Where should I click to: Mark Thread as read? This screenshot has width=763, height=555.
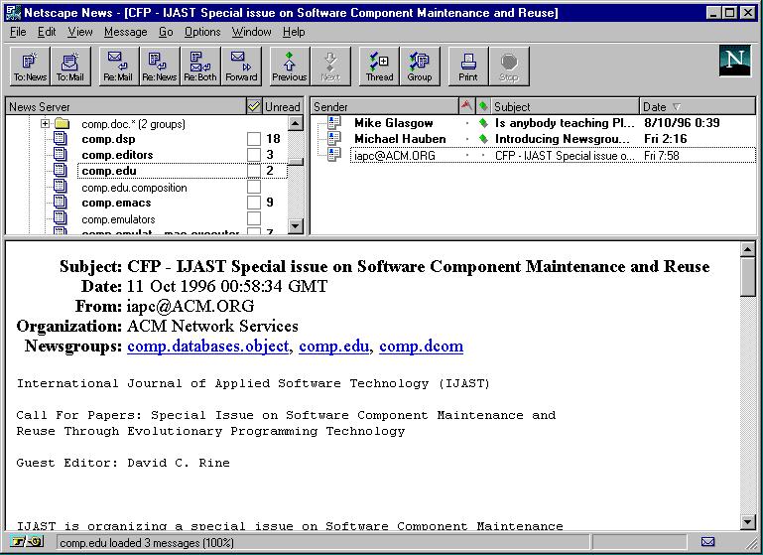coord(379,67)
